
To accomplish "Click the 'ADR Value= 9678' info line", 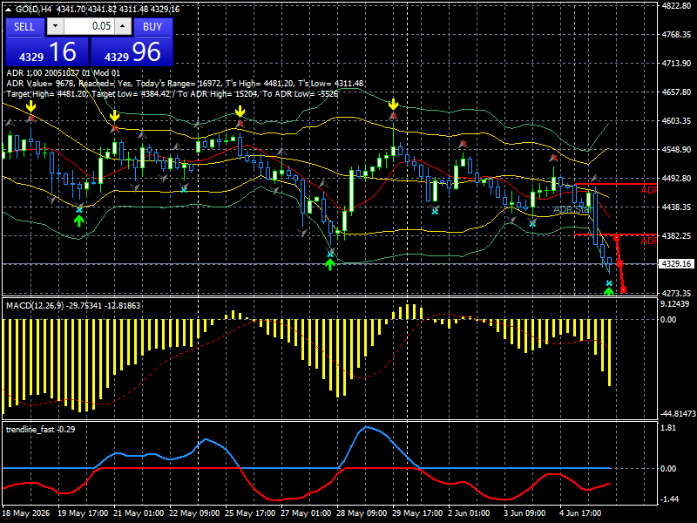I will (185, 83).
